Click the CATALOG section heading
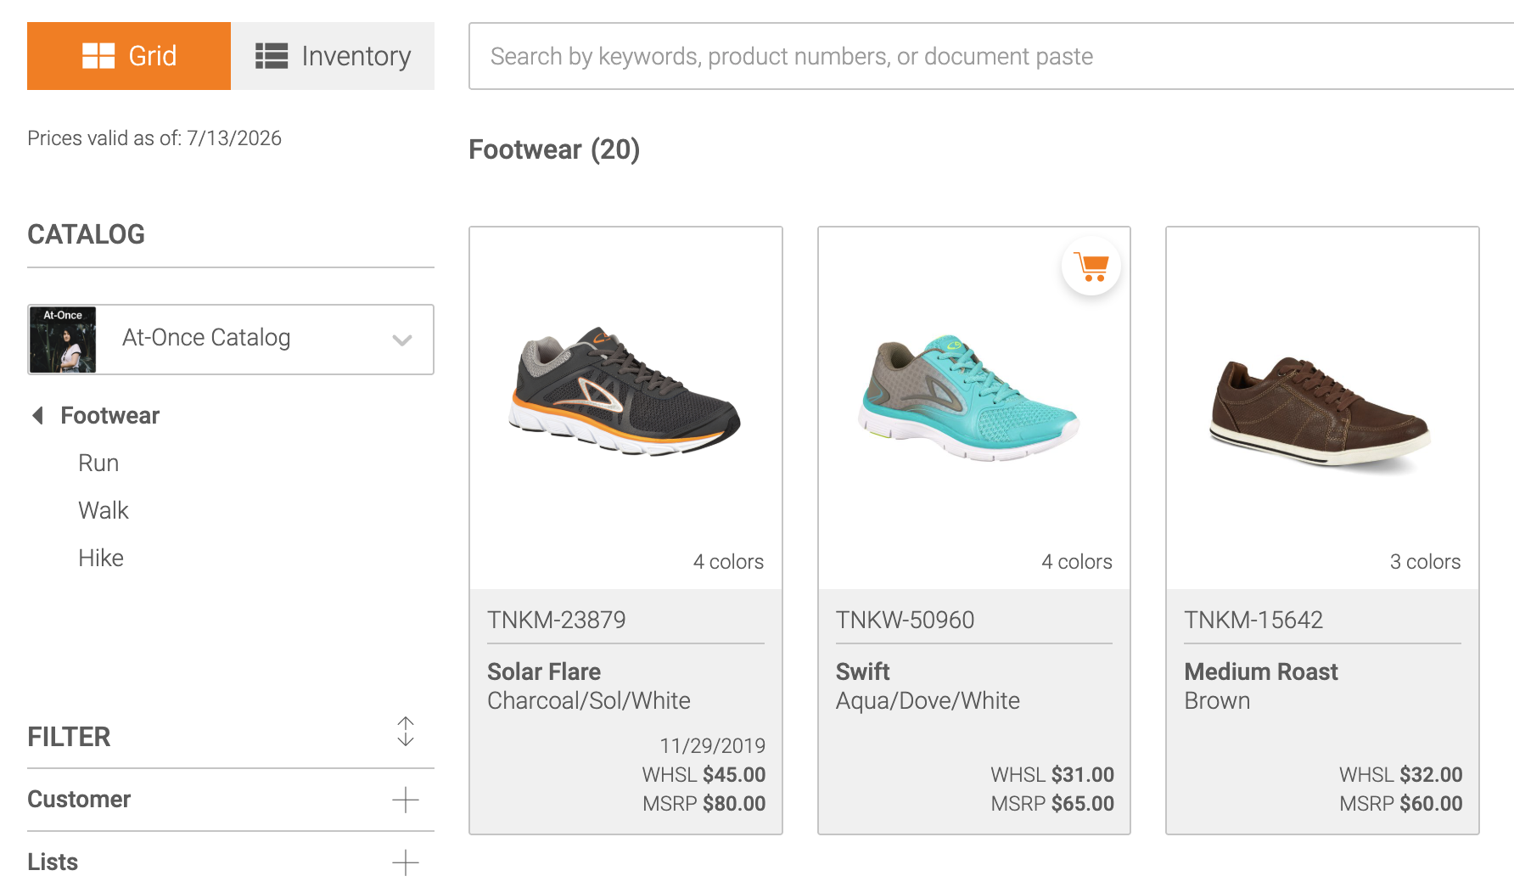This screenshot has width=1514, height=893. (x=86, y=234)
